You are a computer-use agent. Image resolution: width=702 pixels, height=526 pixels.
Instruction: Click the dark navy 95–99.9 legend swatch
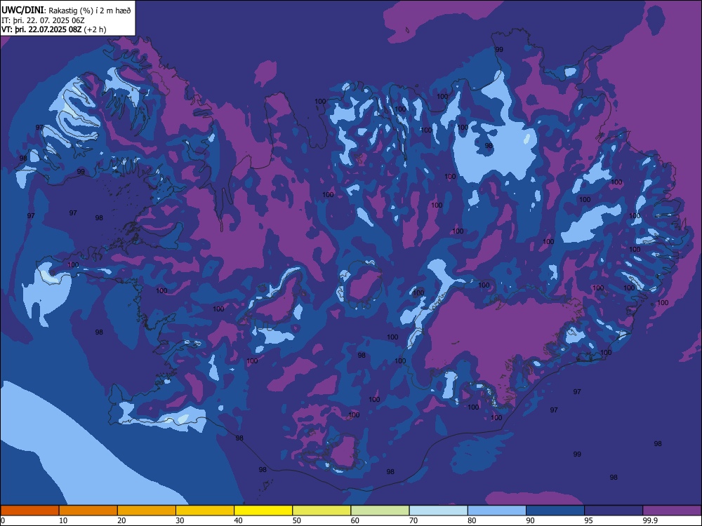coord(614,511)
